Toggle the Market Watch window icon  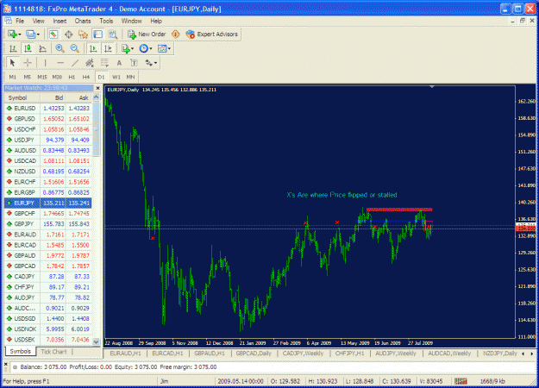coord(53,34)
